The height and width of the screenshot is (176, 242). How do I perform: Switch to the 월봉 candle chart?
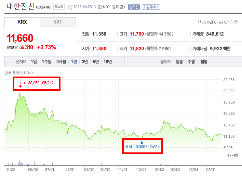point(204,62)
